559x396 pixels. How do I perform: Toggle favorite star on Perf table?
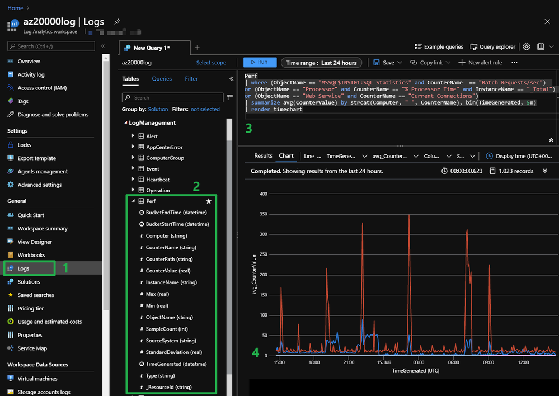click(209, 201)
